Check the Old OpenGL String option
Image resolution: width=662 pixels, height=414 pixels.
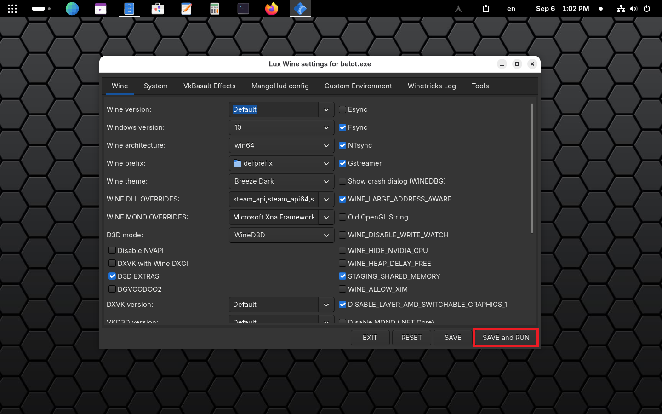[342, 217]
